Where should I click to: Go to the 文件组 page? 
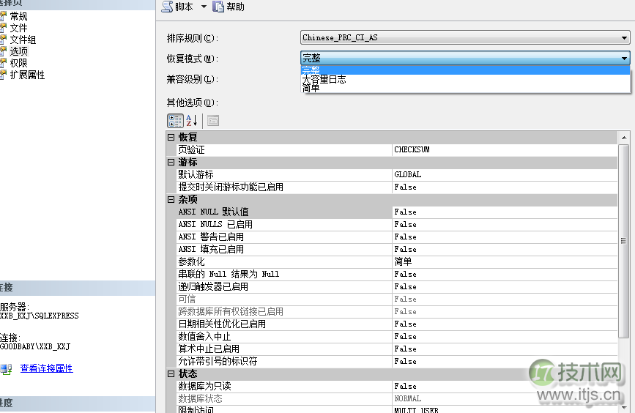[23, 40]
